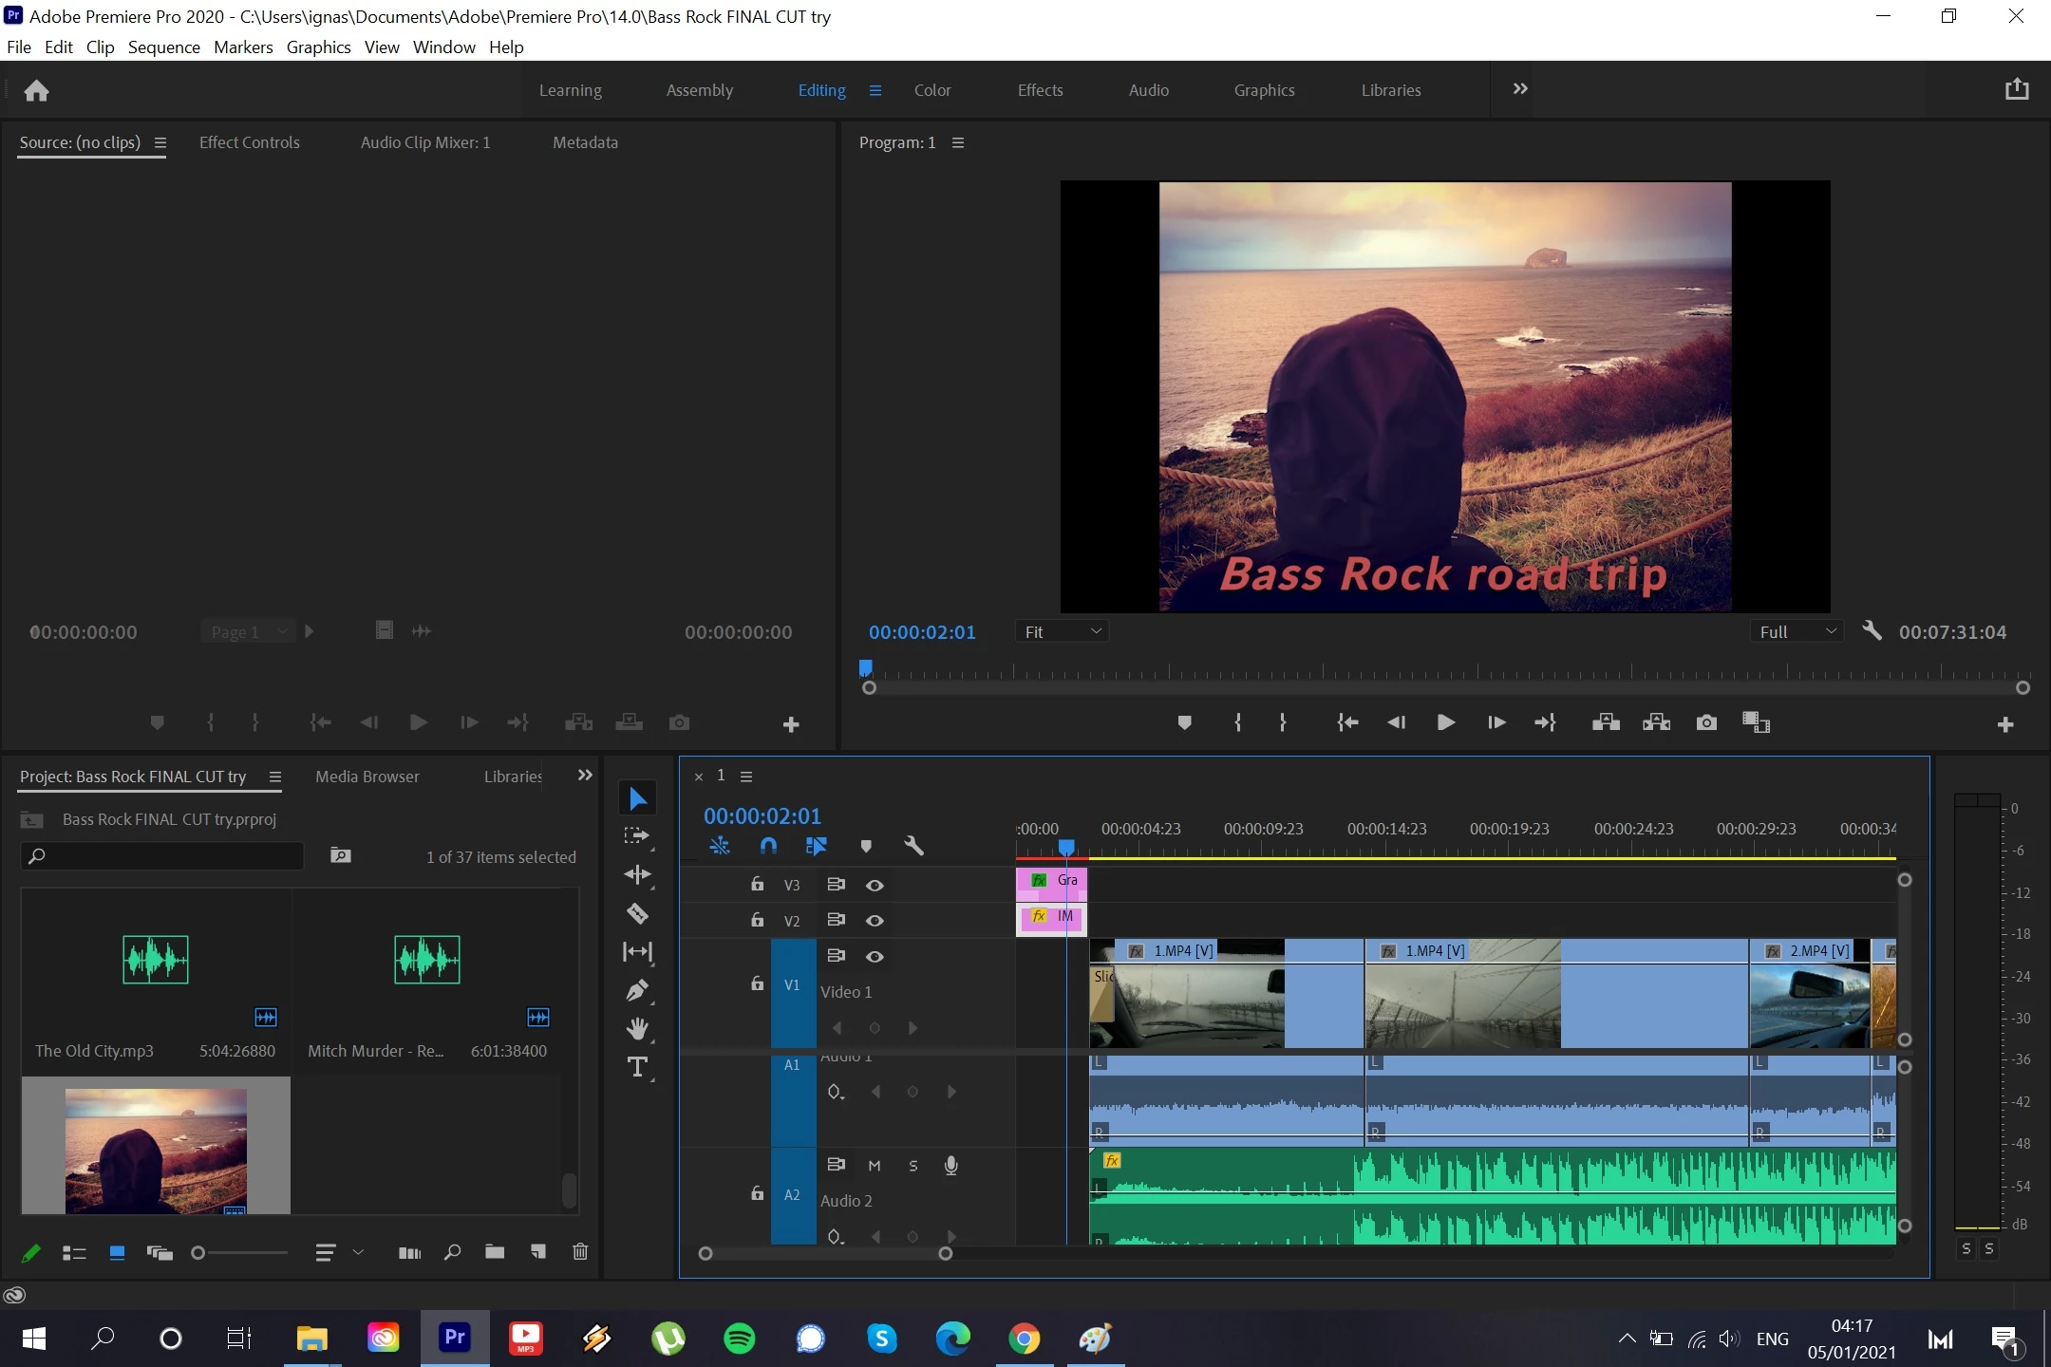
Task: Toggle Snap in the timeline
Action: click(768, 846)
